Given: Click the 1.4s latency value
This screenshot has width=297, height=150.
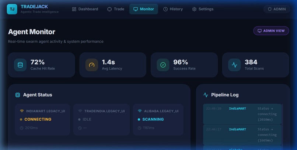Looking at the screenshot, I should (109, 62).
